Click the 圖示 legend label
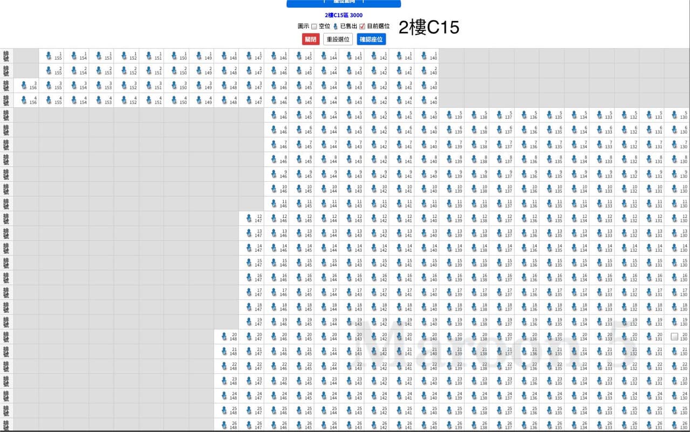Viewport: 690px width, 432px height. [x=303, y=26]
